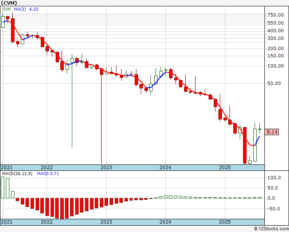Image resolution: width=289 pixels, height=232 pixels.
Task: Click the 2025 label on MACD timeline
Action: point(225,222)
